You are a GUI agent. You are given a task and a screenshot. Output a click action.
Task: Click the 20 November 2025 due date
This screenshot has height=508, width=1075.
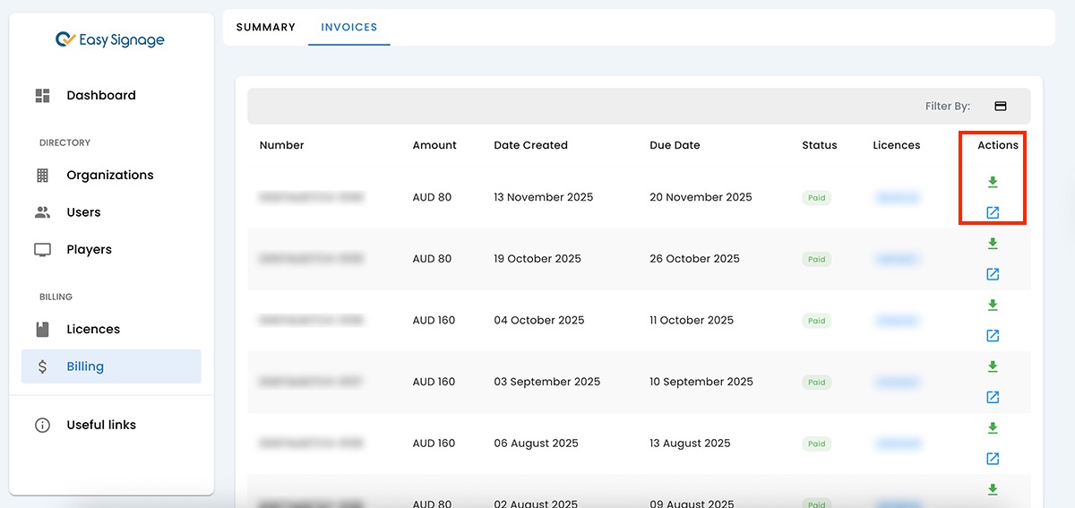coord(701,197)
